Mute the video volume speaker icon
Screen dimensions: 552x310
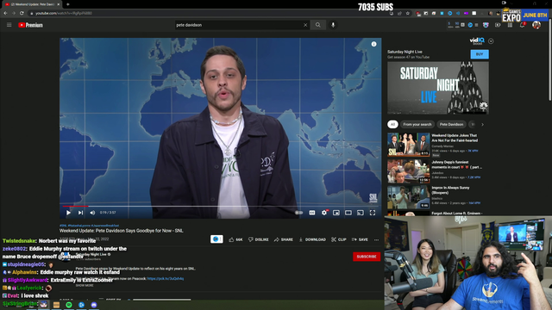92,213
